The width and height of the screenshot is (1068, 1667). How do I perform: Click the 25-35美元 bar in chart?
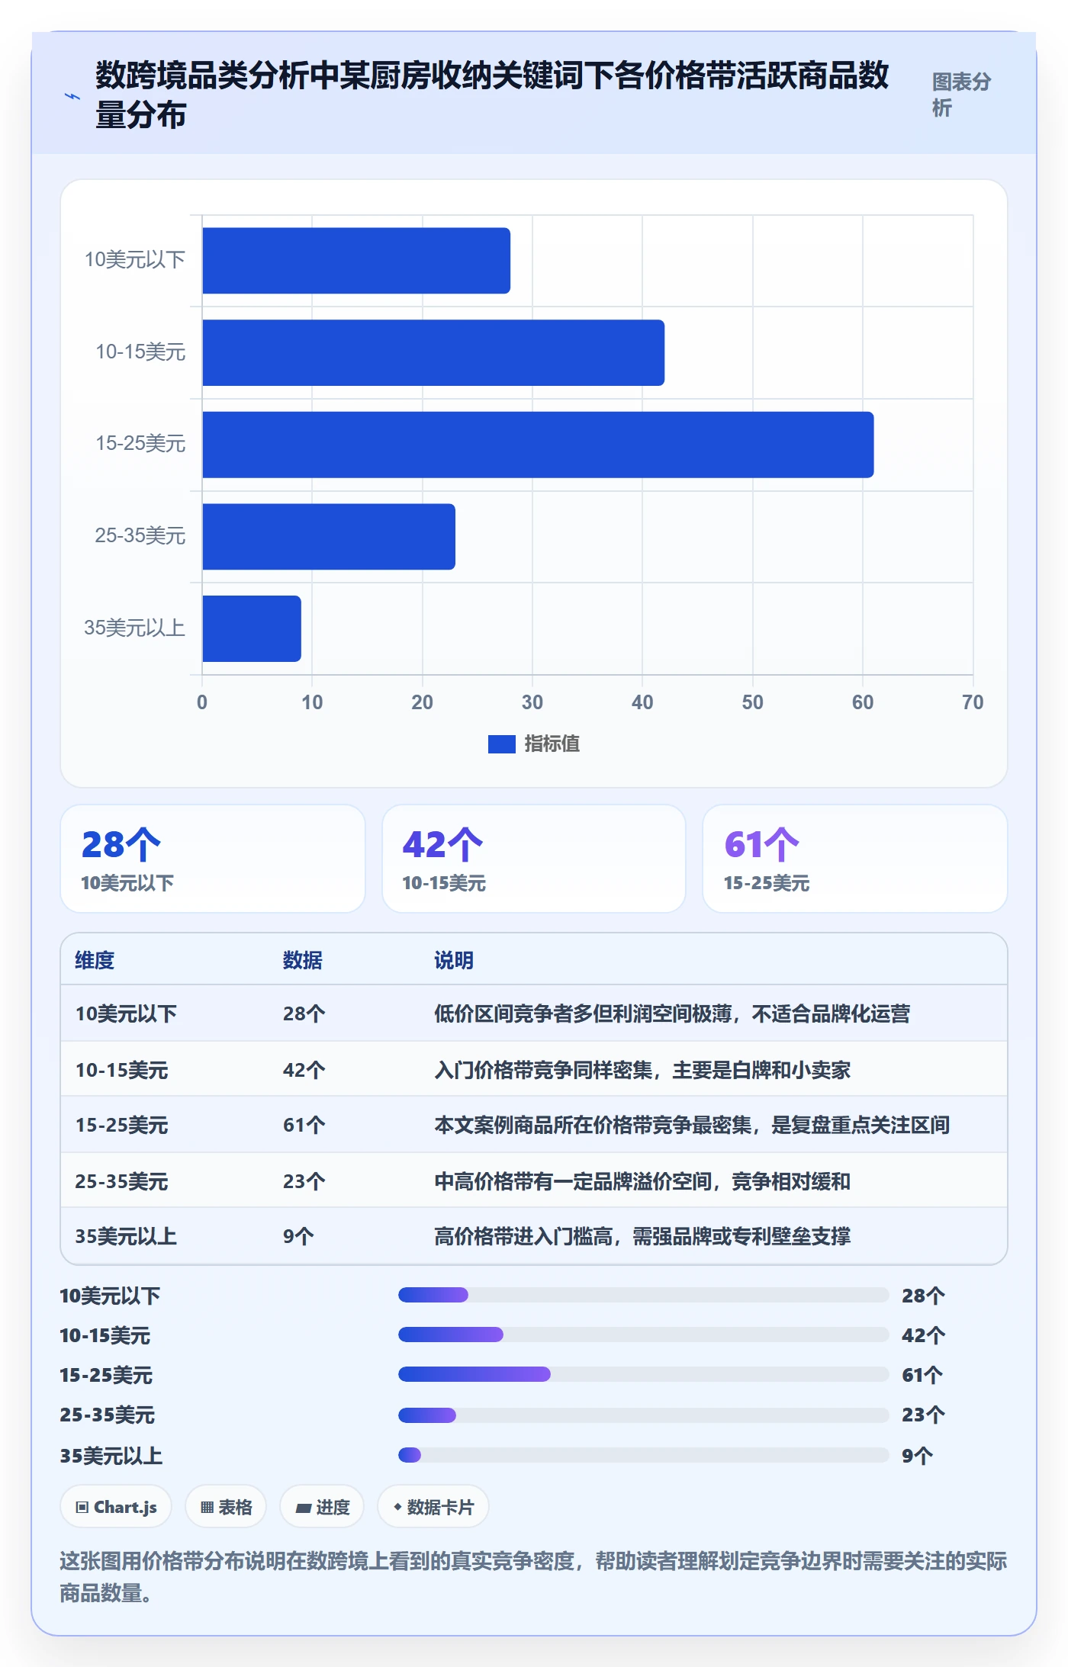coord(329,537)
